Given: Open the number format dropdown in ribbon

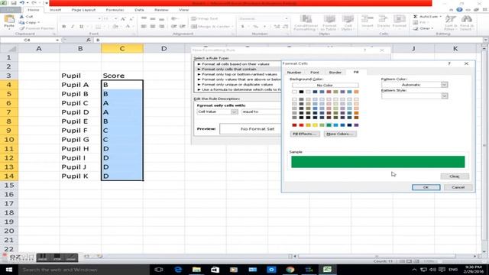Looking at the screenshot, I should [287, 18].
